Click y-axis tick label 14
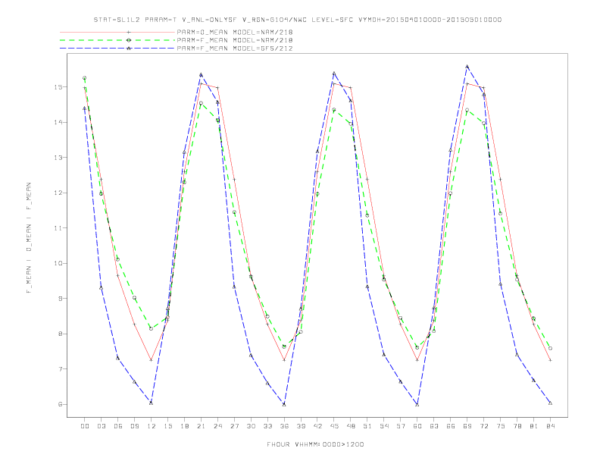The width and height of the screenshot is (600, 464). [58, 122]
